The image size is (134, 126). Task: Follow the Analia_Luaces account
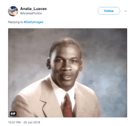pyautogui.click(x=109, y=11)
